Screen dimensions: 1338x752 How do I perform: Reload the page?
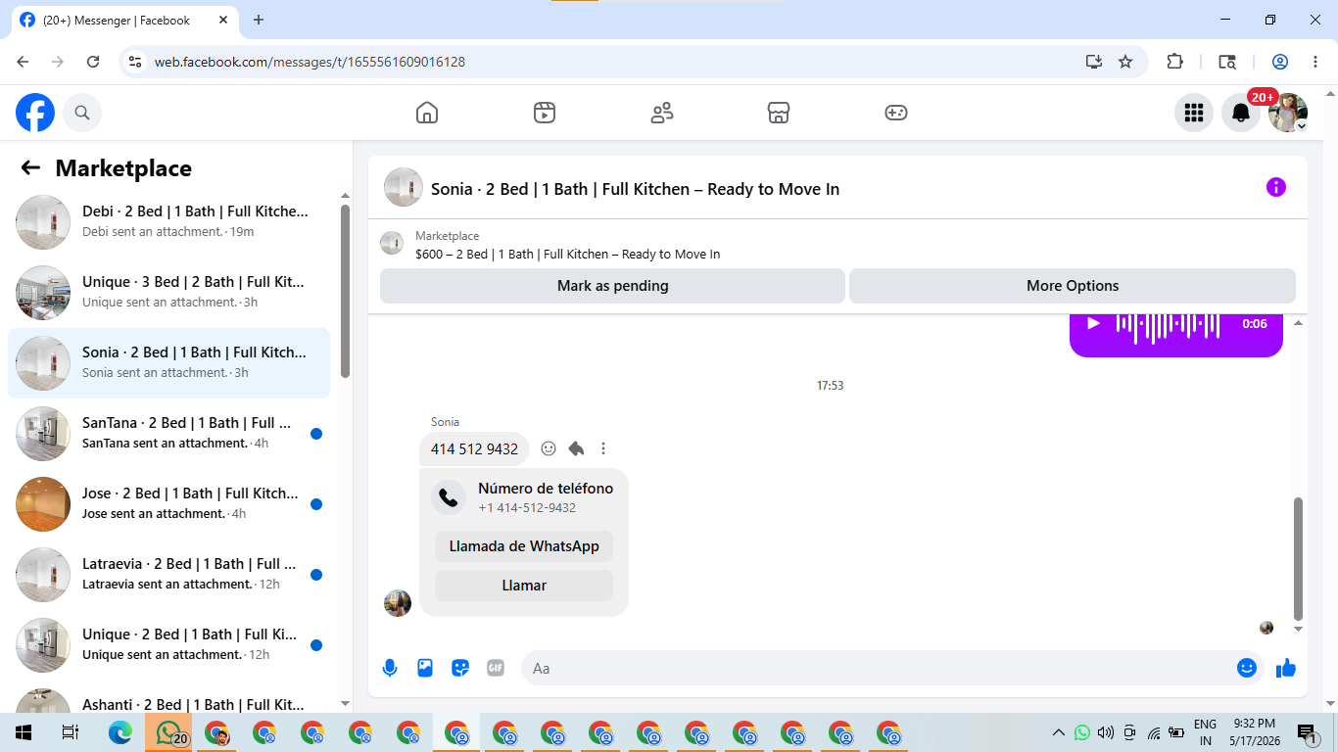tap(93, 62)
